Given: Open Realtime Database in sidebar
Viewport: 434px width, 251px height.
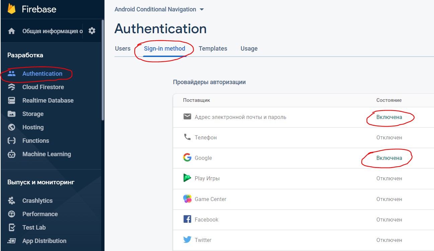Looking at the screenshot, I should click(48, 100).
